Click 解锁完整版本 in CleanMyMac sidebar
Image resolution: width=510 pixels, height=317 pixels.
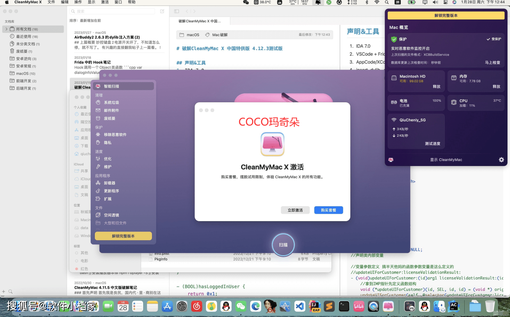tap(123, 236)
